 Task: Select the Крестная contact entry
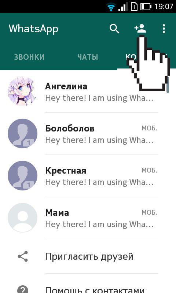[88, 176]
